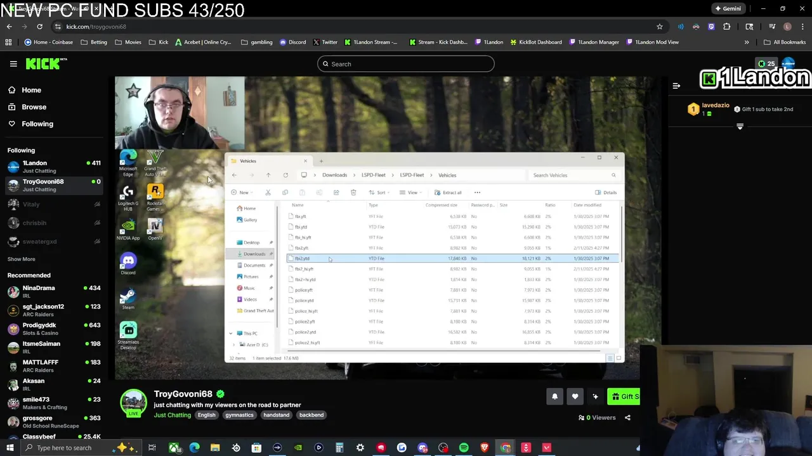Image resolution: width=812 pixels, height=456 pixels.
Task: Select the Downloads breadcrumb in Explorer
Action: 334,175
